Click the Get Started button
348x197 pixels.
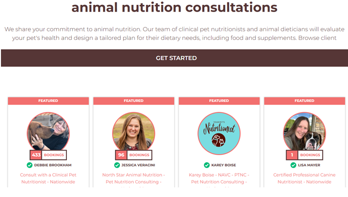click(176, 58)
